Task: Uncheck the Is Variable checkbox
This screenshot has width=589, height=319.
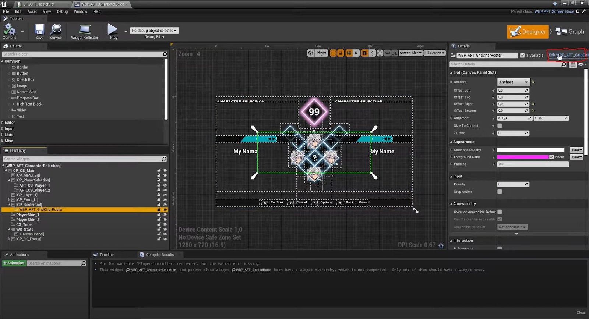Action: (x=522, y=56)
